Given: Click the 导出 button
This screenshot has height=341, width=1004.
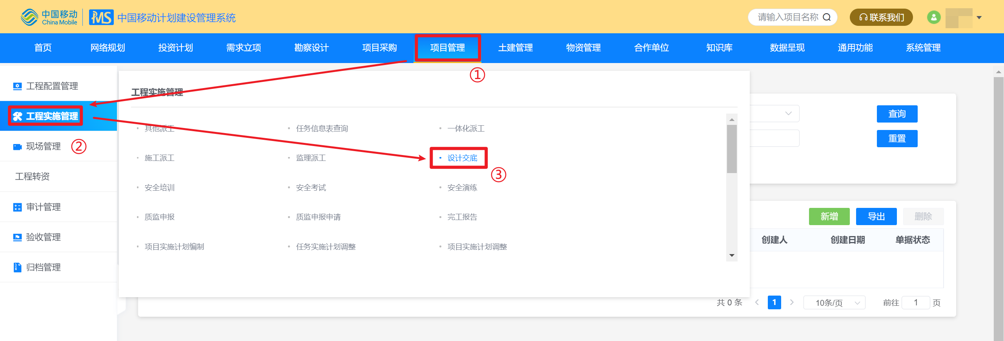Looking at the screenshot, I should click(x=876, y=217).
